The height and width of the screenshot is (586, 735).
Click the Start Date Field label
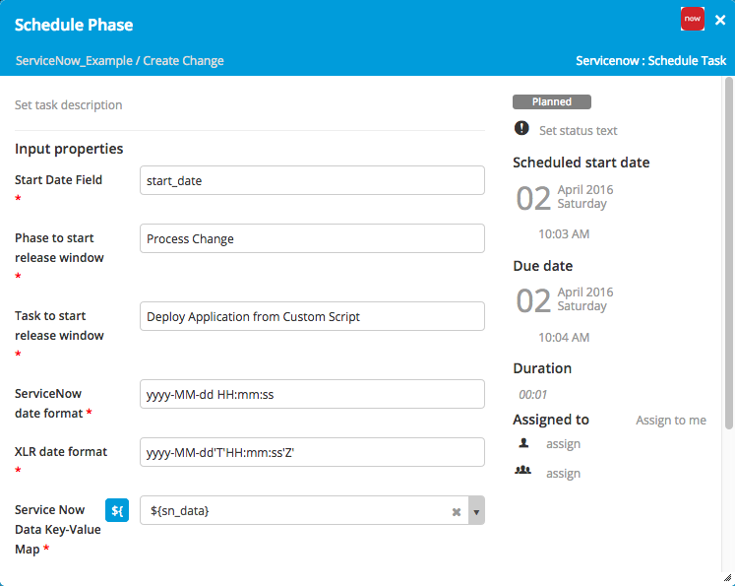coord(59,180)
